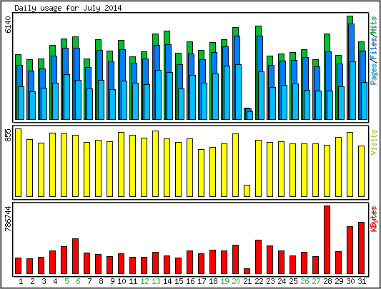Select the red KBytes bar for day 30
The height and width of the screenshot is (289, 381).
pyautogui.click(x=350, y=250)
